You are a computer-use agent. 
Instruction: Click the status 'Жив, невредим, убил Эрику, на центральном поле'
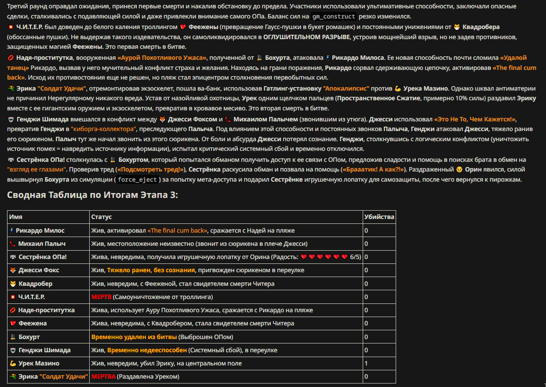[x=166, y=363]
